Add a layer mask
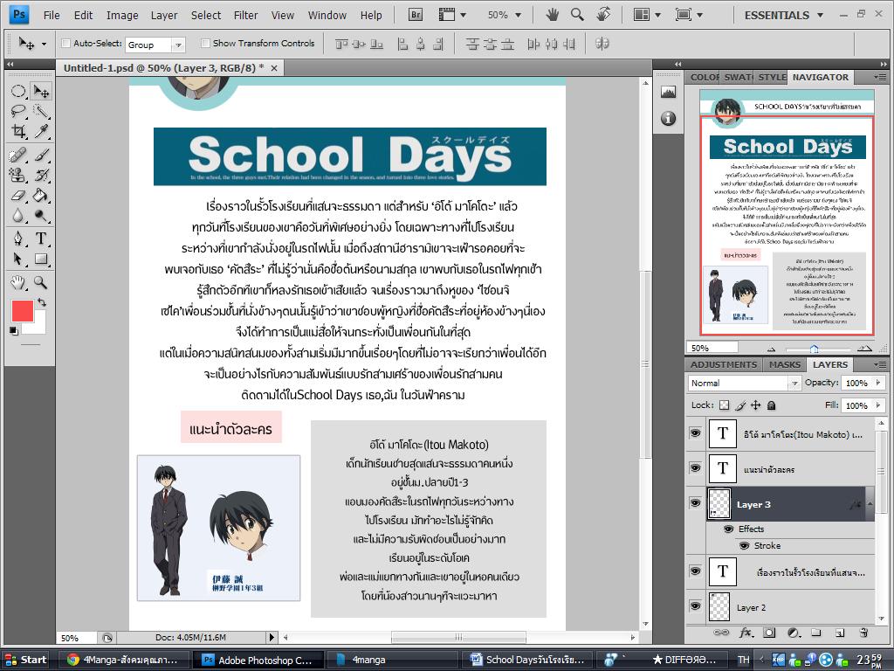Image resolution: width=894 pixels, height=671 pixels. point(769,633)
